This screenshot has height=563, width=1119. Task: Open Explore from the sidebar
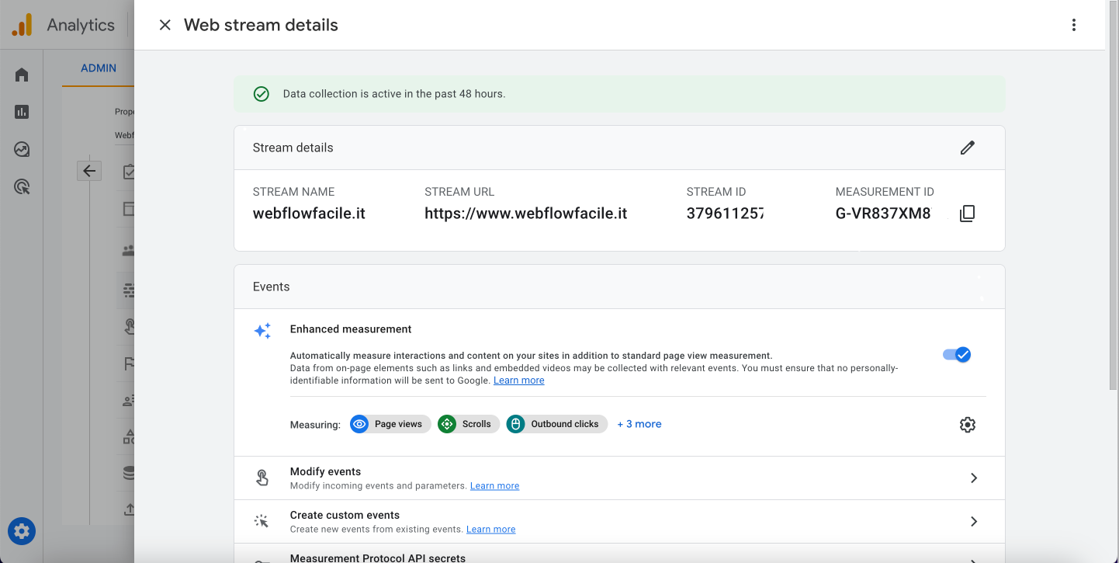click(x=22, y=149)
